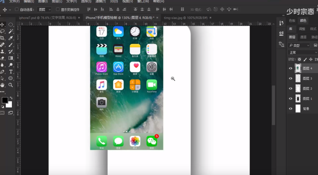This screenshot has height=175, width=318.
Task: Open the 窗口(W) menu
Action: (x=143, y=1)
